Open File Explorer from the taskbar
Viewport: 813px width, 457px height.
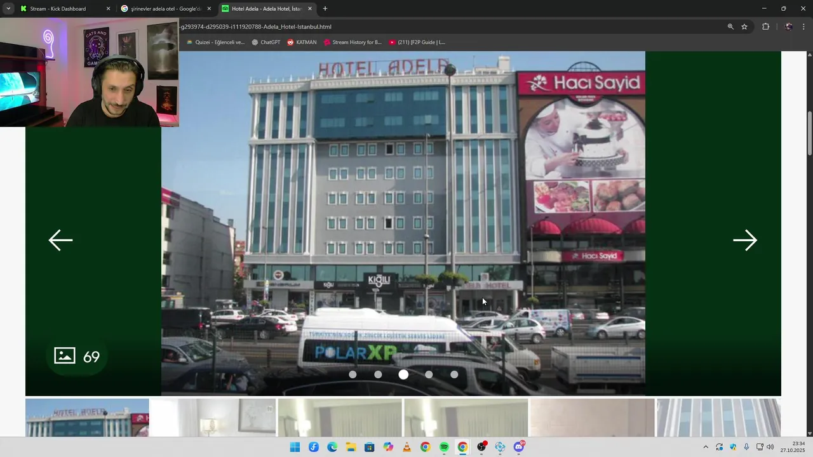351,447
